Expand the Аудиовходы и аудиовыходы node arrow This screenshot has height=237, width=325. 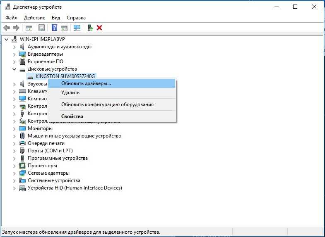point(14,47)
